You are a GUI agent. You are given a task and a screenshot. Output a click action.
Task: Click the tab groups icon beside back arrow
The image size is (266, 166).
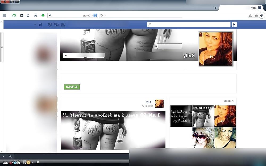click(x=256, y=15)
